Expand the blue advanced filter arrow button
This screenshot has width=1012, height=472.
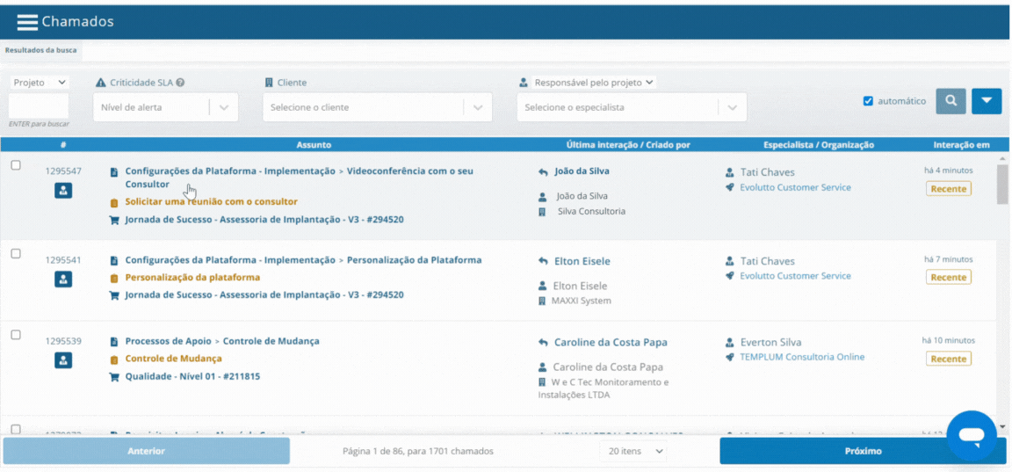pyautogui.click(x=987, y=101)
